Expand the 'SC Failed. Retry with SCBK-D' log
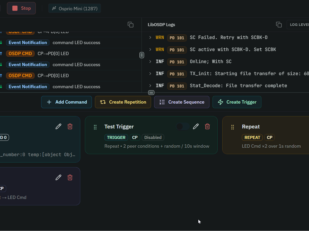The height and width of the screenshot is (231, 309). pyautogui.click(x=150, y=37)
